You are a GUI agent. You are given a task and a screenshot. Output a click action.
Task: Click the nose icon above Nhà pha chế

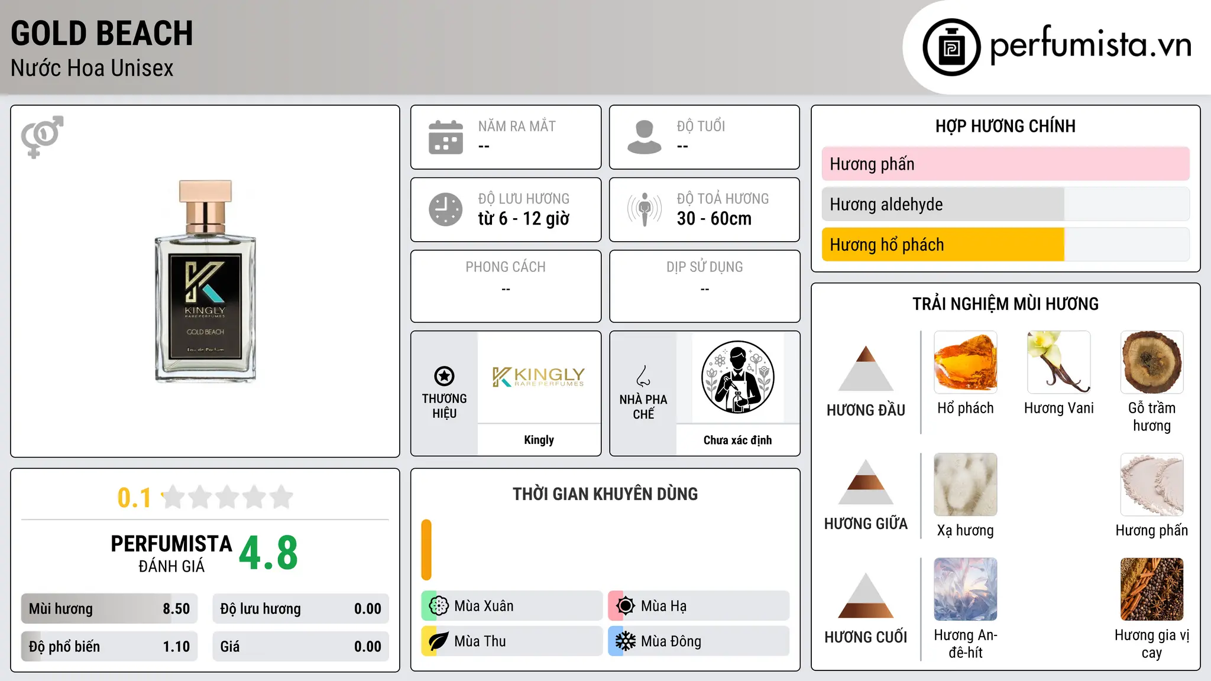coord(643,376)
